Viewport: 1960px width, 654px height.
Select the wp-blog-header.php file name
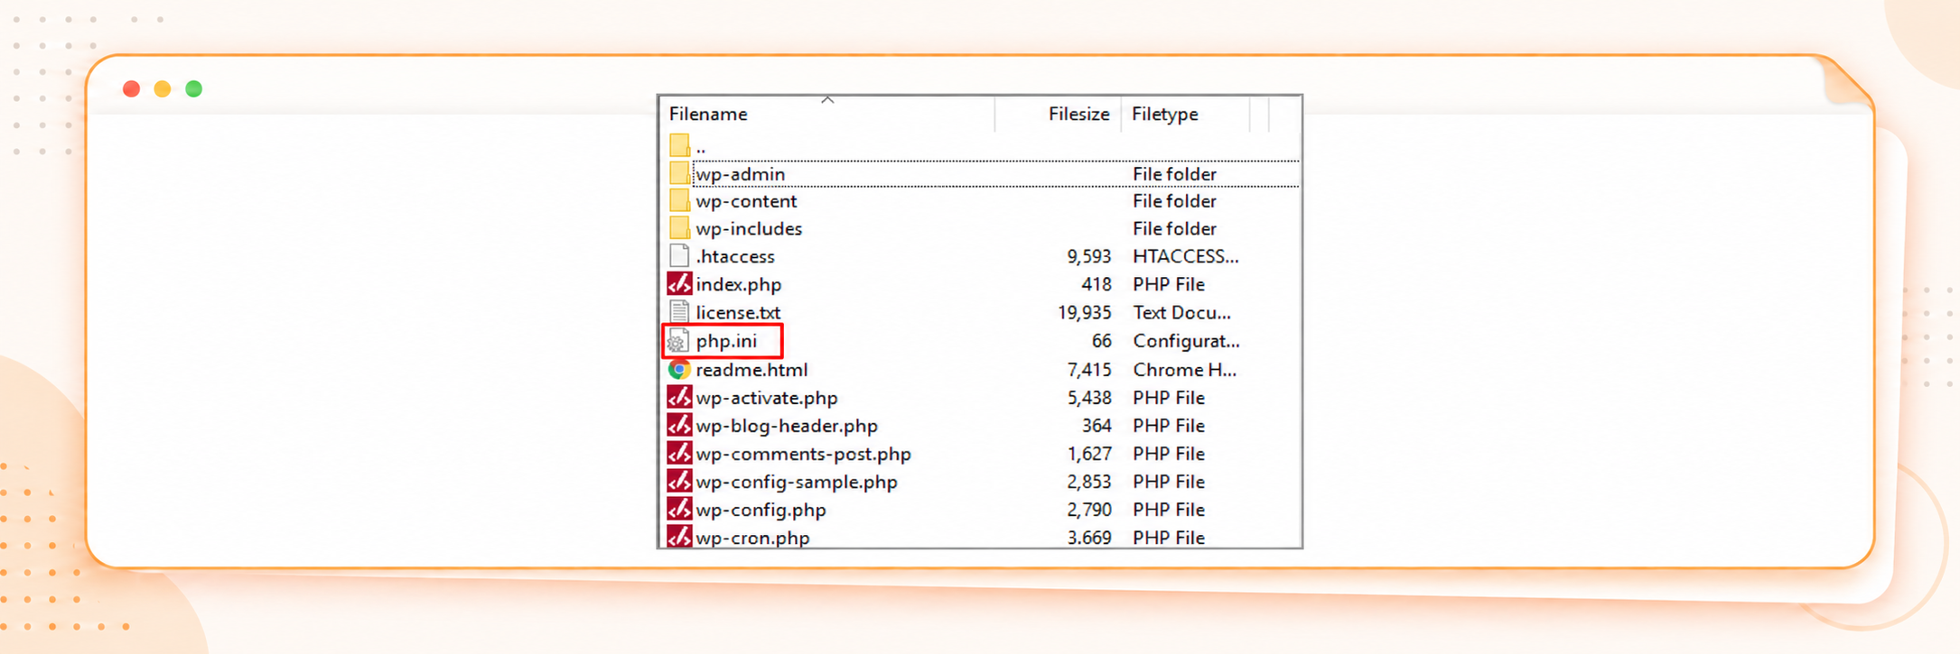(787, 426)
